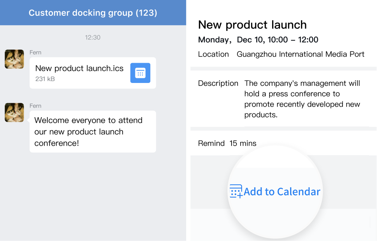This screenshot has width=377, height=241.
Task: Click Fern's avatar beside the ics file
Action: coord(14,59)
